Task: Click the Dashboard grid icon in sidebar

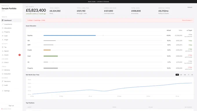Action: (3, 20)
